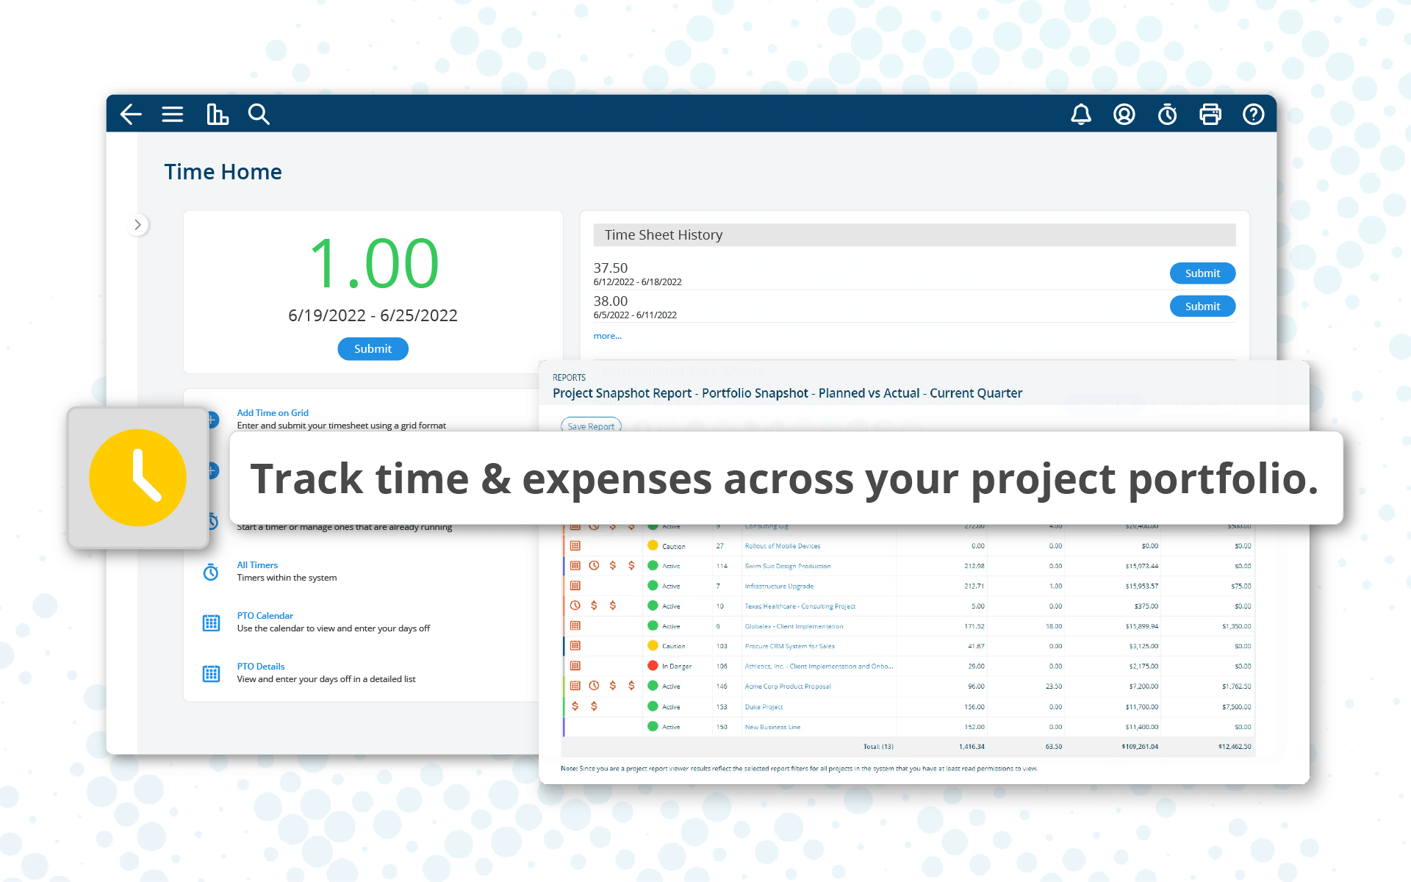This screenshot has height=882, width=1411.
Task: Click the back arrow icon
Action: tap(131, 115)
